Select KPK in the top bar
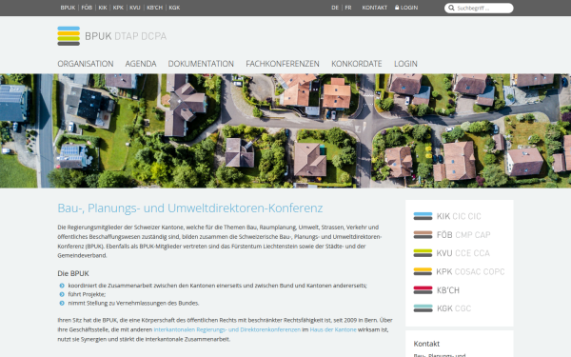The height and width of the screenshot is (357, 571). [118, 8]
